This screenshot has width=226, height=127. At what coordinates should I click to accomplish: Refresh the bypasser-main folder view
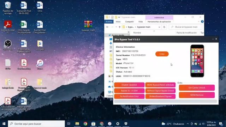click(164, 27)
